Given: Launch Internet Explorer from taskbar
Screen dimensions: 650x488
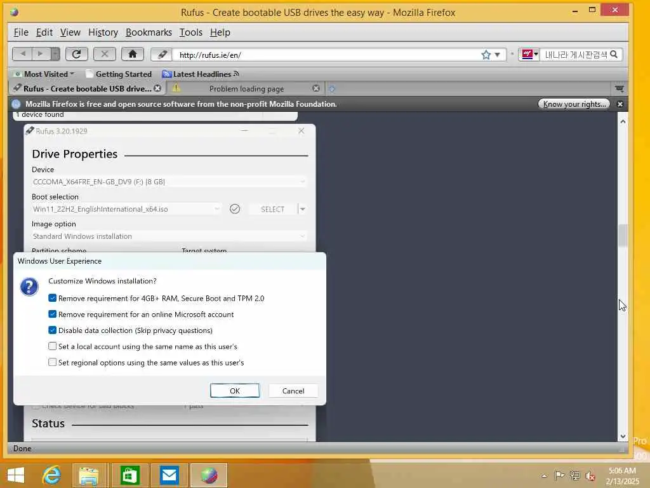Looking at the screenshot, I should coord(52,475).
